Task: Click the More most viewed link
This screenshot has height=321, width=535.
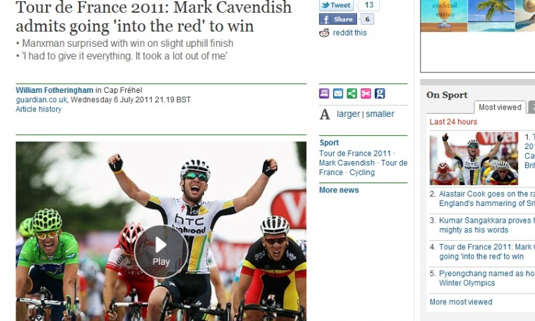Action: [x=461, y=302]
